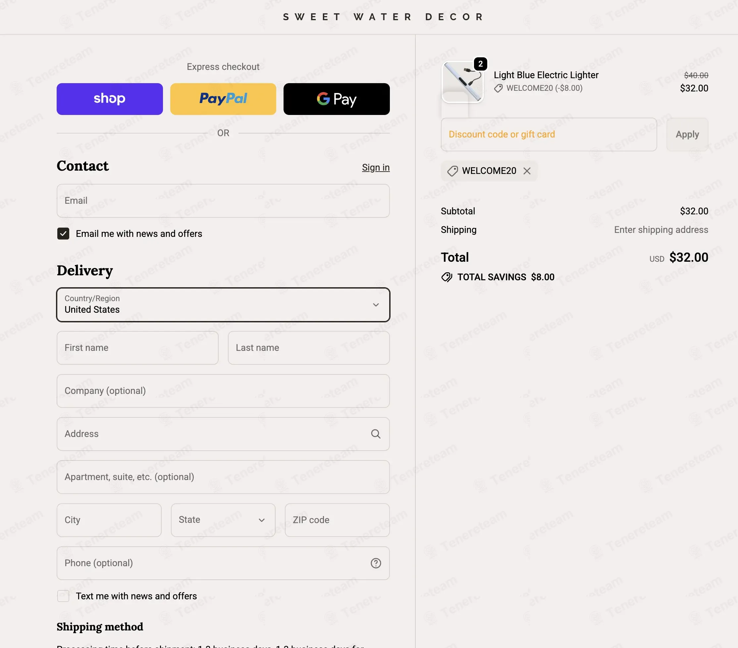Image resolution: width=738 pixels, height=648 pixels.
Task: Click the Apply discount button
Action: tap(687, 135)
